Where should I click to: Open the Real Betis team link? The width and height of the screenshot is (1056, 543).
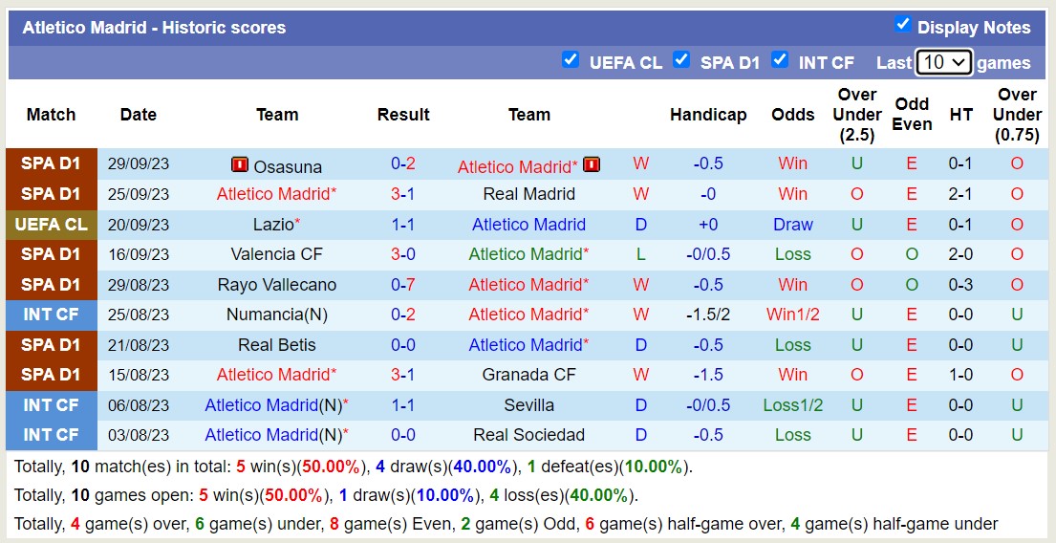coord(277,345)
